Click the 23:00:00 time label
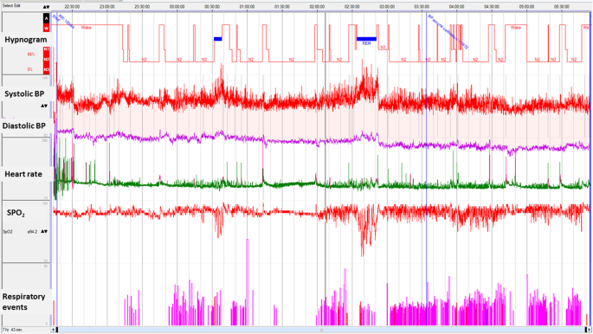Screen dimensions: 593x334 (x=107, y=7)
